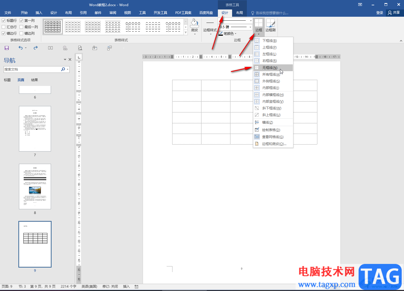Show Results (结果) in navigation pane
This screenshot has height=291, width=404.
[35, 80]
